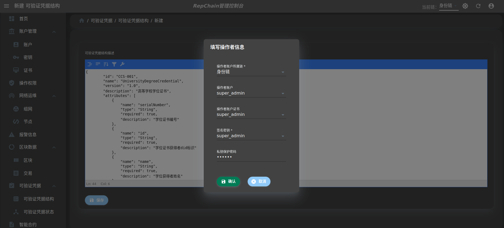Click the compact JSON icon in editor toolbar
Viewport: 504px width, 228px height.
(98, 64)
